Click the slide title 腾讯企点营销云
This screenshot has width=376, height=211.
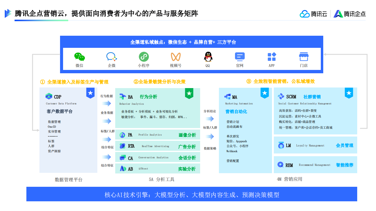[106, 13]
